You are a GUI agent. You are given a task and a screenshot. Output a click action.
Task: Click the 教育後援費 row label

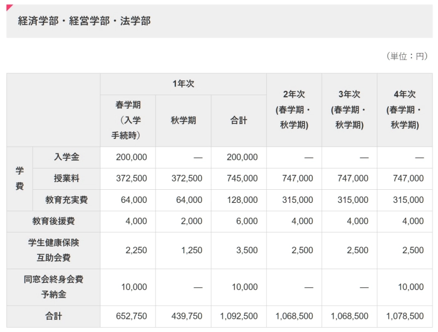[53, 222]
